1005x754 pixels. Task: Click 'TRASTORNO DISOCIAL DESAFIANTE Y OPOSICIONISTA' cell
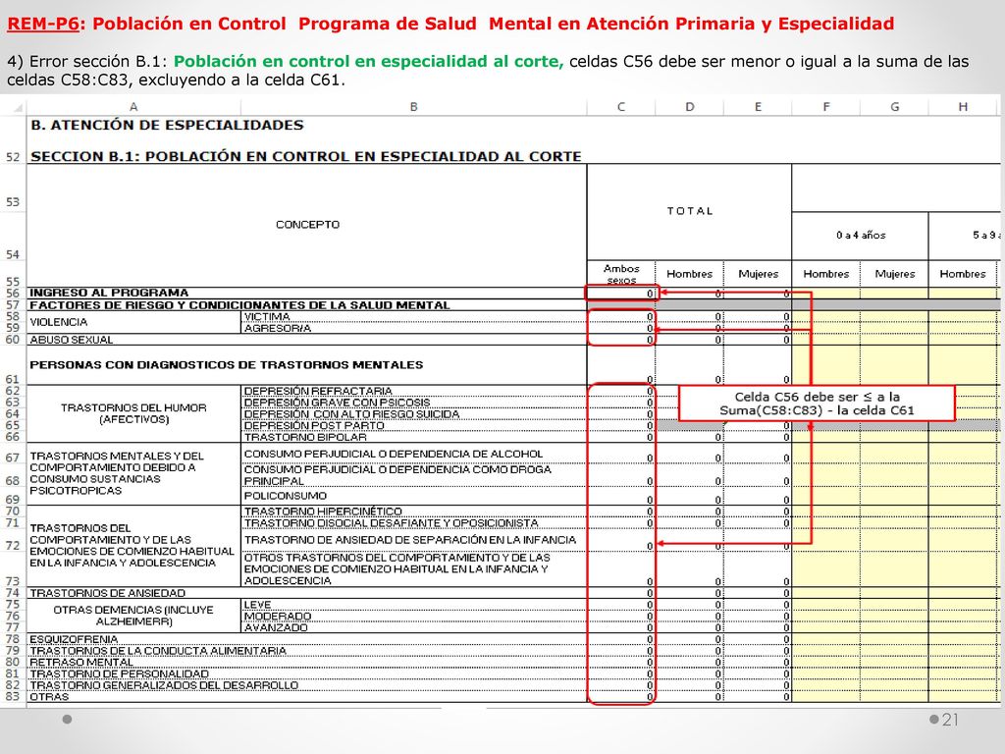coord(414,522)
